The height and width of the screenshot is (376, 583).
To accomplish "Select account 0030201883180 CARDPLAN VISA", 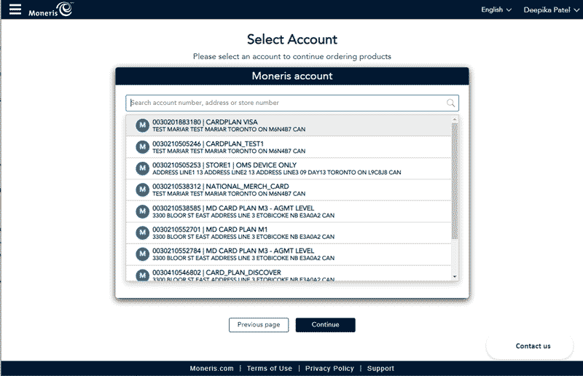I will (289, 125).
